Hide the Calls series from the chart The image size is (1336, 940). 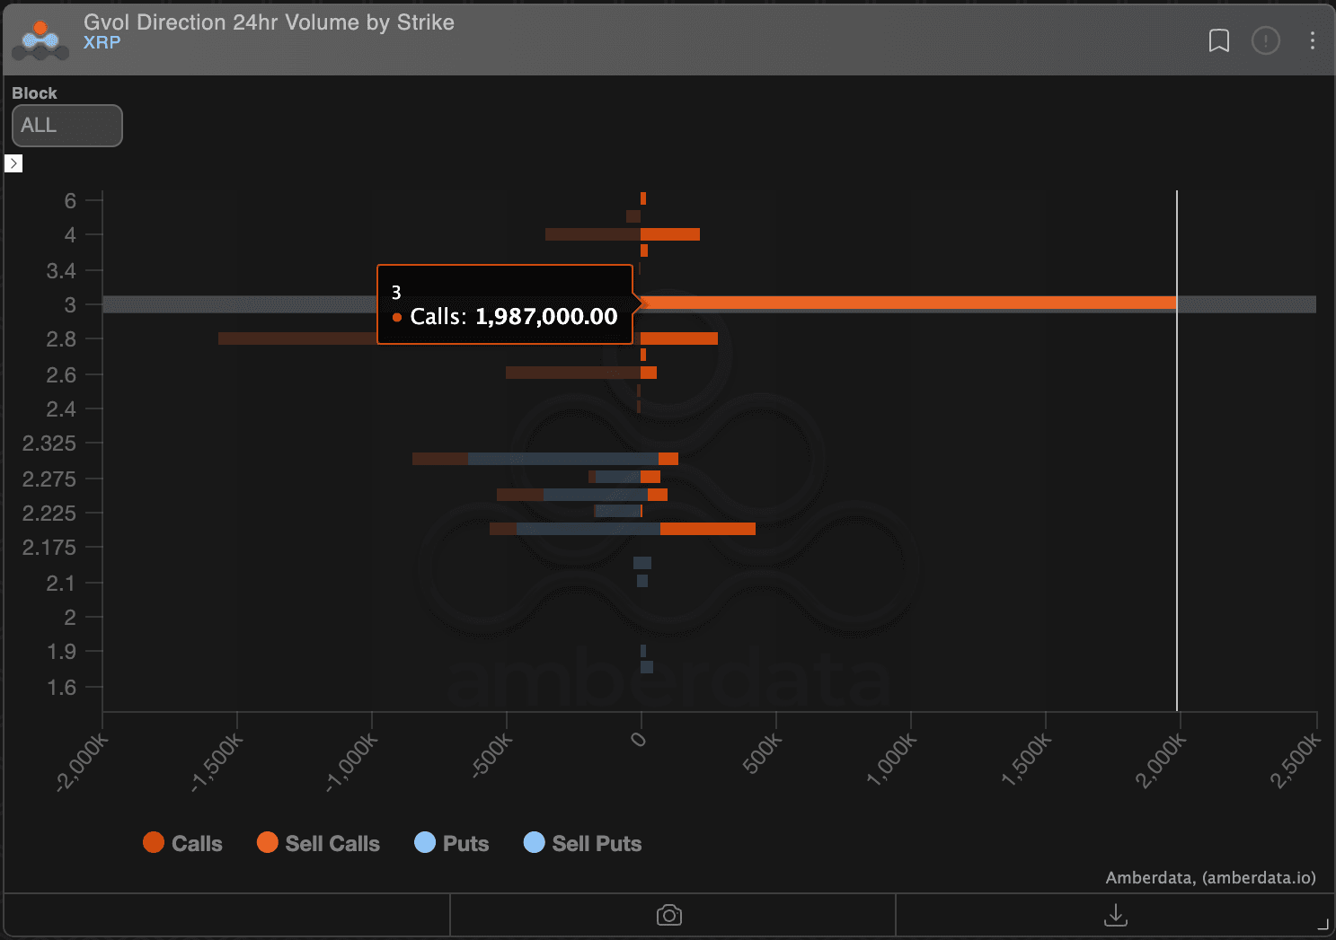pyautogui.click(x=183, y=843)
